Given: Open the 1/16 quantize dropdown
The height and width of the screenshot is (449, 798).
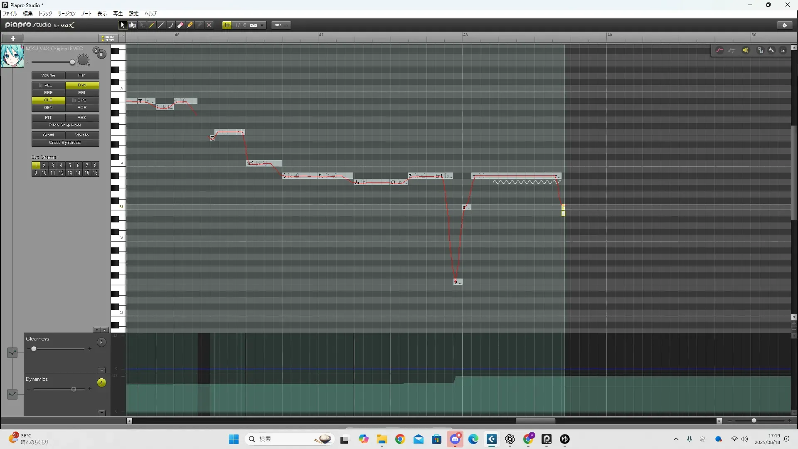Looking at the screenshot, I should 262,25.
